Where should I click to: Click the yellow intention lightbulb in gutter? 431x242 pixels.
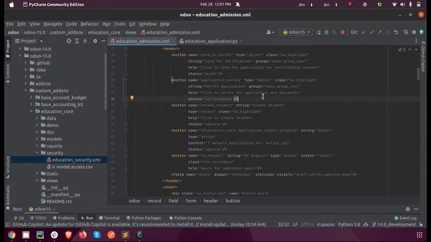click(132, 98)
